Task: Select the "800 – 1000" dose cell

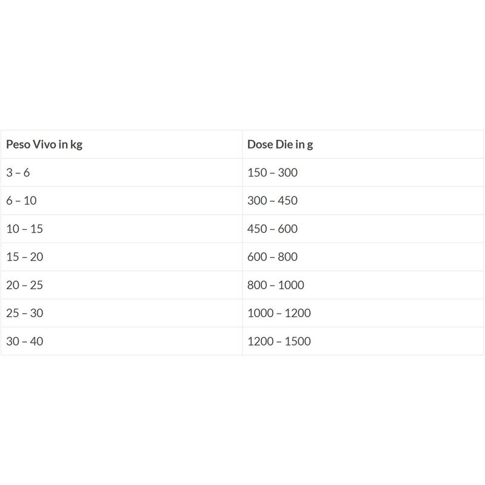Action: (276, 285)
